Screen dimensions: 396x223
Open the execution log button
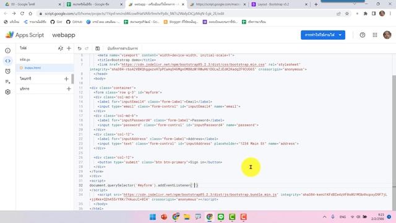point(123,48)
